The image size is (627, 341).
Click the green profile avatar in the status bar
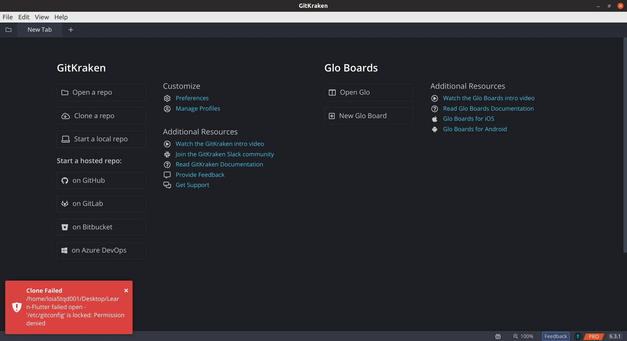[578, 336]
